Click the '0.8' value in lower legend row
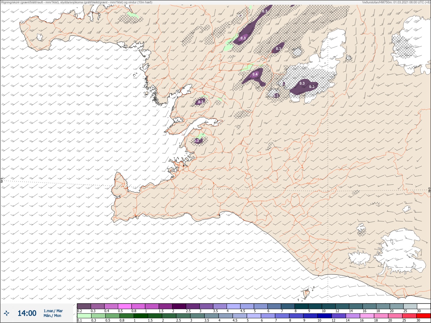 [x=122, y=321]
